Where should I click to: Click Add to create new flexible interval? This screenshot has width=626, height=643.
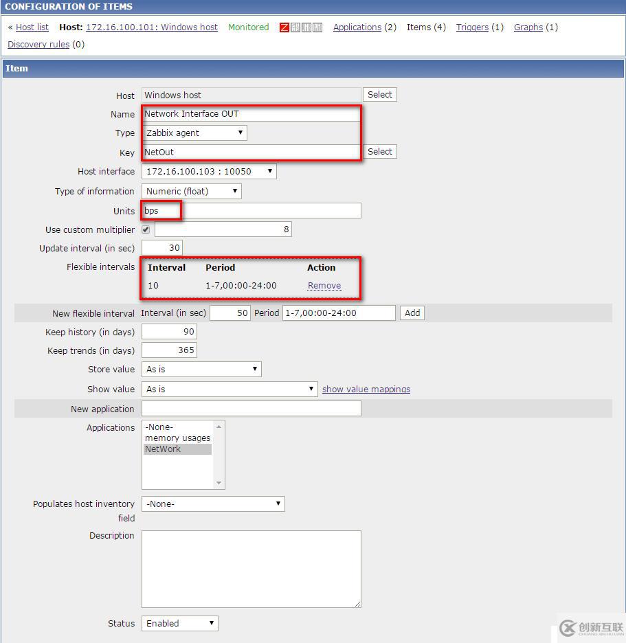412,313
